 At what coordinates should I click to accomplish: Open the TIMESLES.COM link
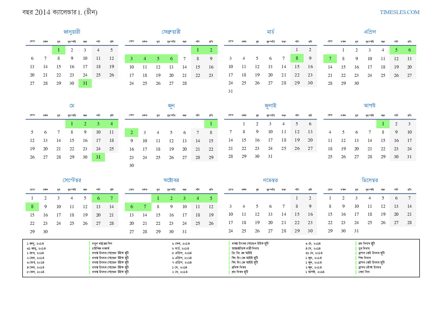point(400,12)
